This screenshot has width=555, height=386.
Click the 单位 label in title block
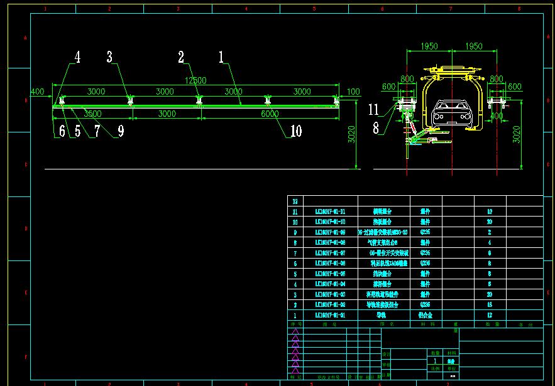[x=453, y=368]
